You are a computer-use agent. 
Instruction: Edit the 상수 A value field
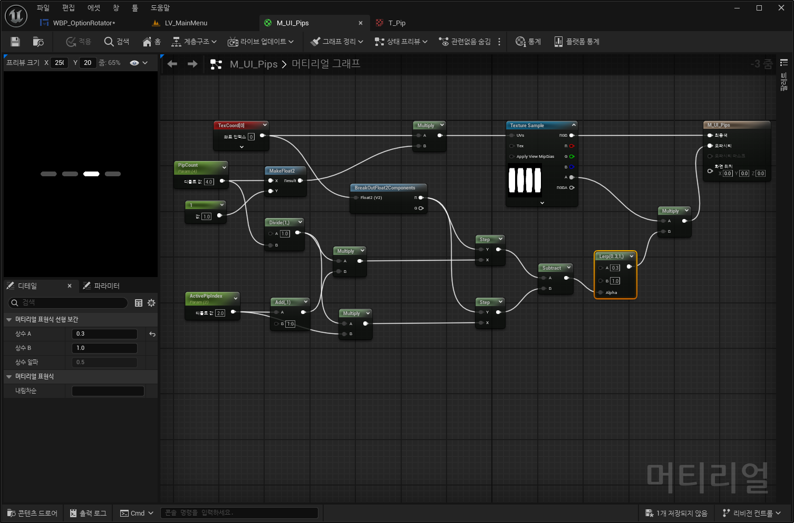click(x=104, y=334)
